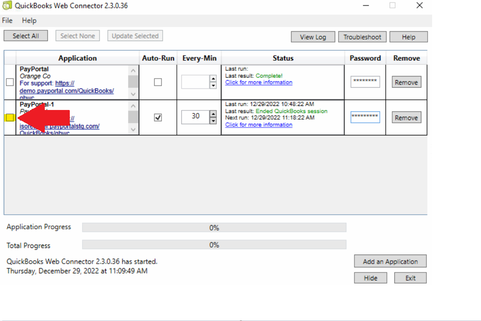Open the File menu
The width and height of the screenshot is (481, 321).
click(x=7, y=21)
